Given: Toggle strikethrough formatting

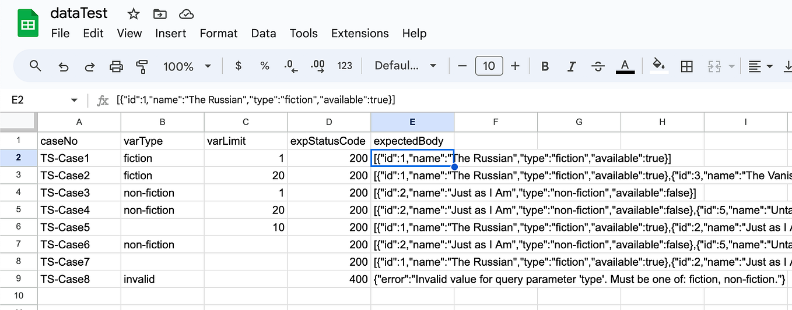Looking at the screenshot, I should point(598,66).
